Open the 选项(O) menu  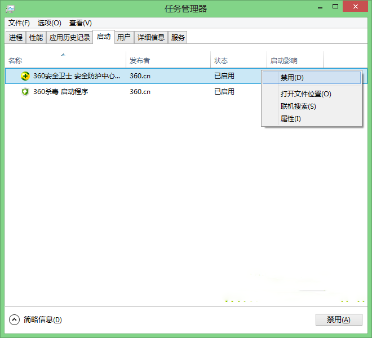(49, 23)
